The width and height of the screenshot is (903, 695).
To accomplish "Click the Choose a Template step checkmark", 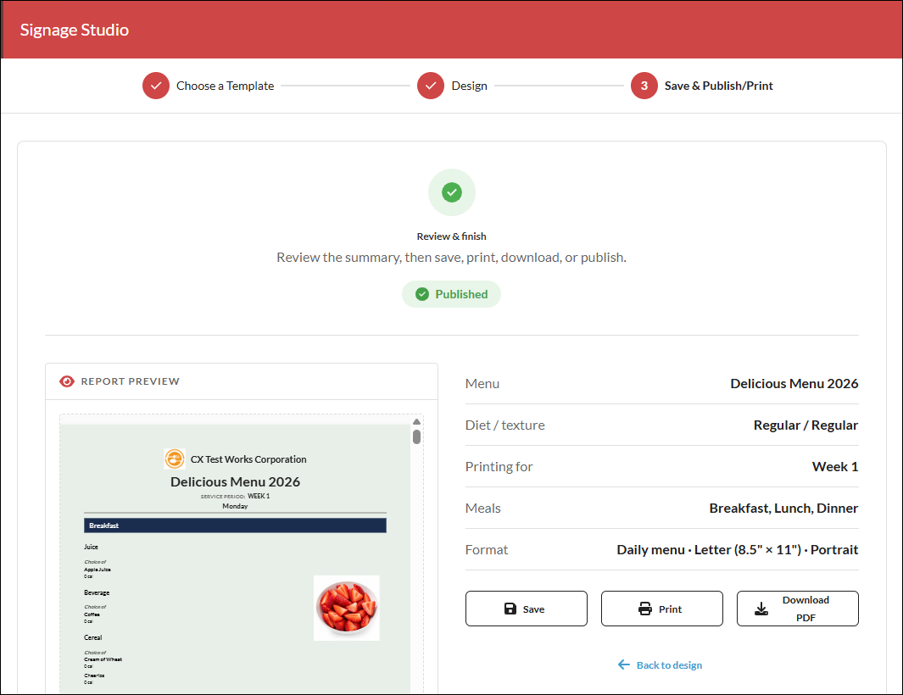I will (155, 86).
